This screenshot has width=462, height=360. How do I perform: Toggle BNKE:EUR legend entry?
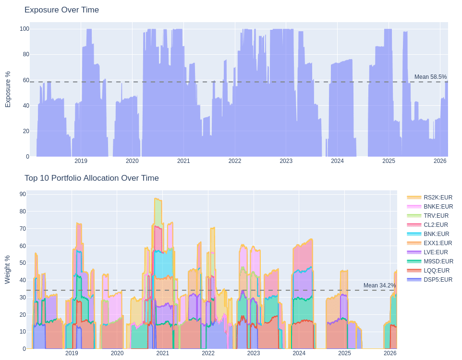[x=430, y=206]
